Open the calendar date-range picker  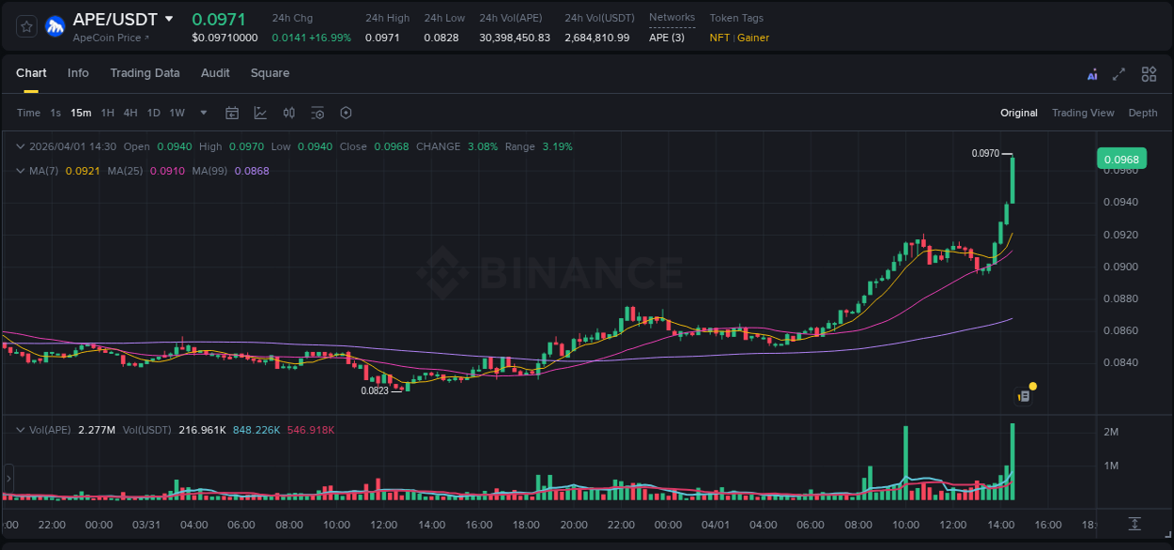(232, 113)
